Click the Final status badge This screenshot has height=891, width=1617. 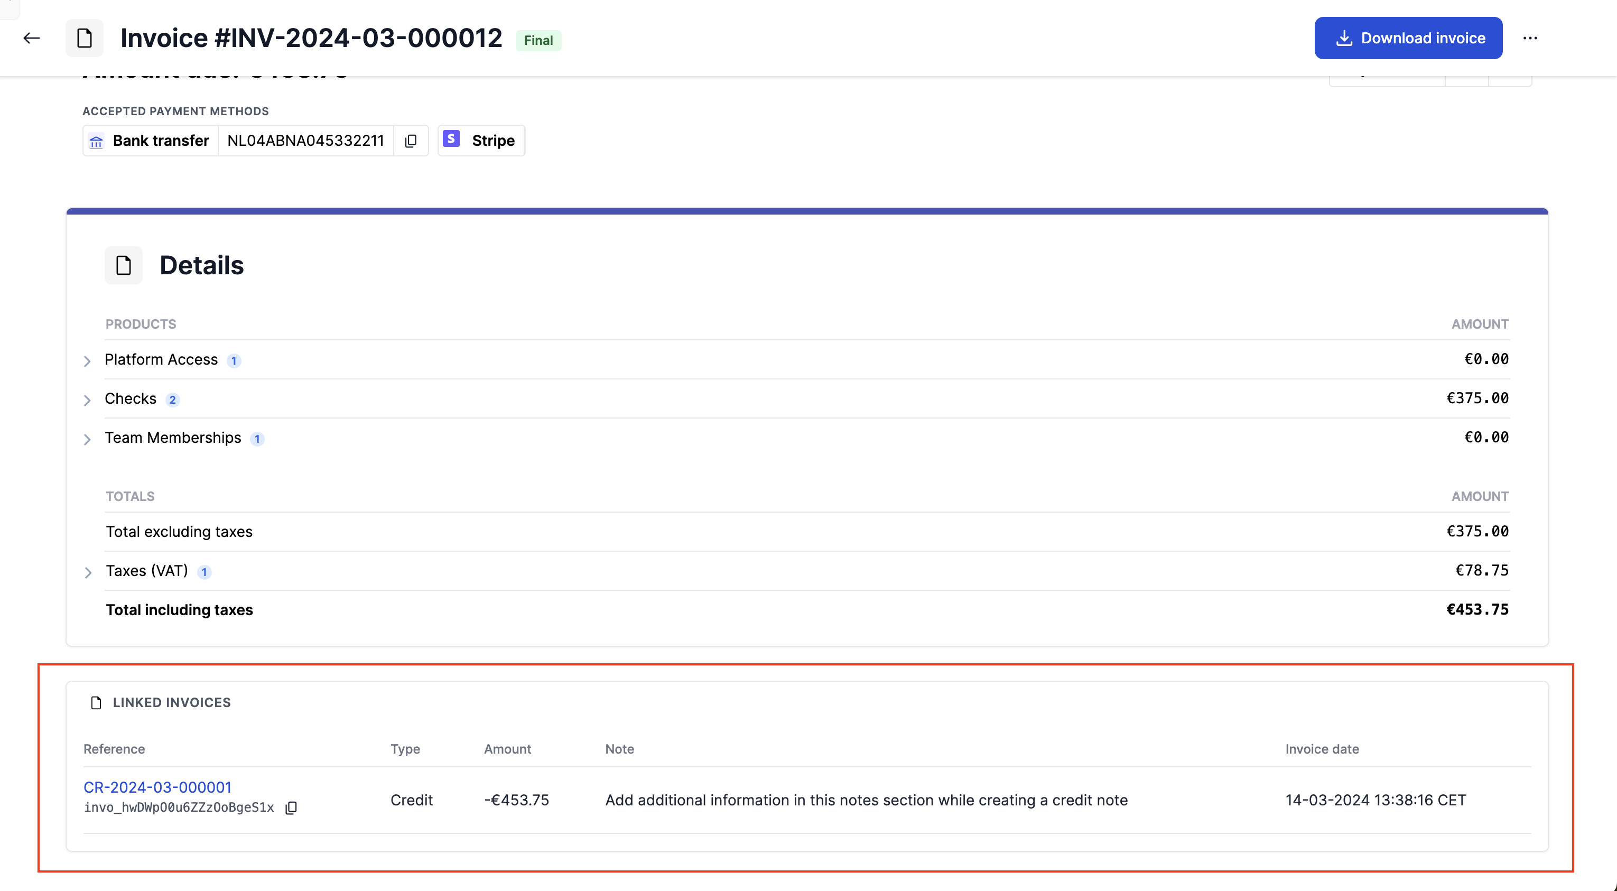[538, 40]
